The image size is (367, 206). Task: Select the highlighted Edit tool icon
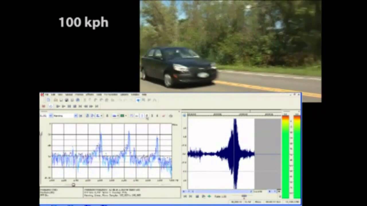(x=138, y=100)
